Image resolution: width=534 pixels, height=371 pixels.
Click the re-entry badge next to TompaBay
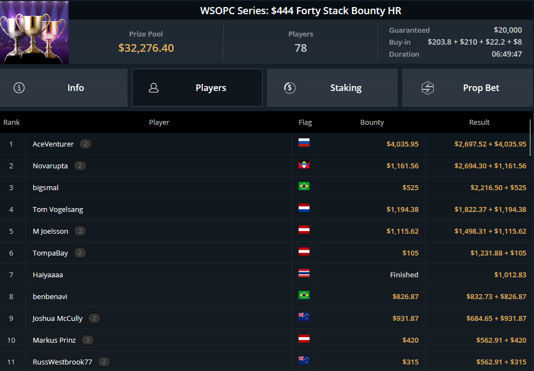point(80,253)
